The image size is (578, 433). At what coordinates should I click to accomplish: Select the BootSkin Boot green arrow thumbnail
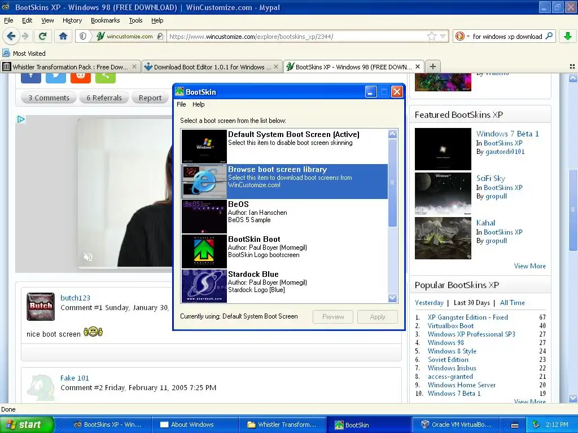pos(204,251)
